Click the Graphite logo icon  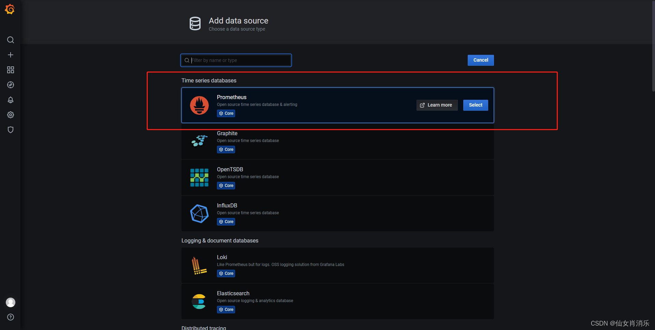[x=199, y=141]
